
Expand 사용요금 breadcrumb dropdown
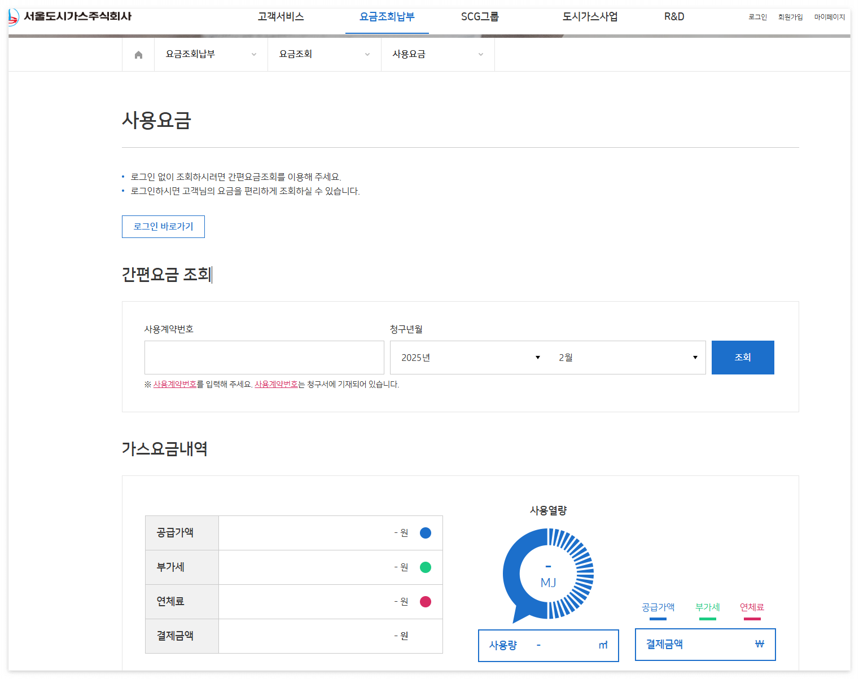(438, 54)
